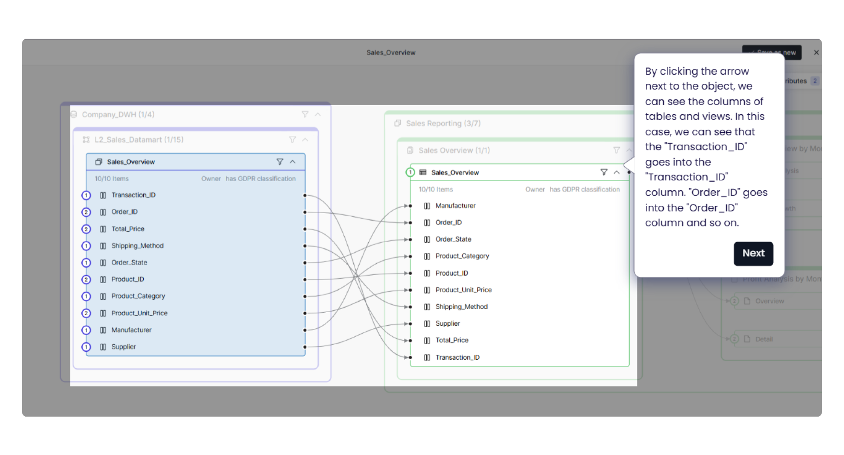The image size is (844, 455).
Task: Click the green badge beside right Sales_Overview
Action: coord(410,172)
